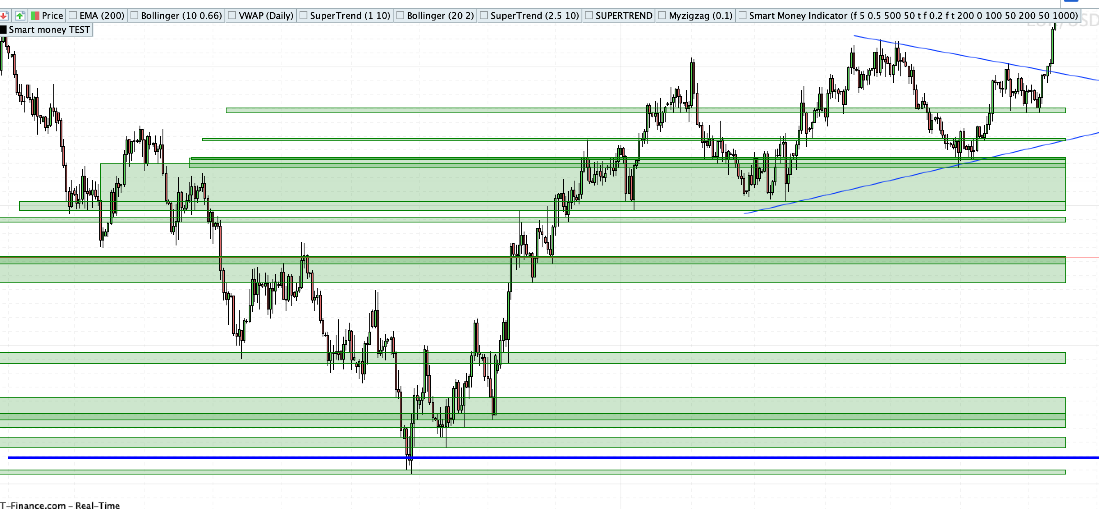
Task: Click the blue button at top-right corner
Action: pyautogui.click(x=1071, y=1)
